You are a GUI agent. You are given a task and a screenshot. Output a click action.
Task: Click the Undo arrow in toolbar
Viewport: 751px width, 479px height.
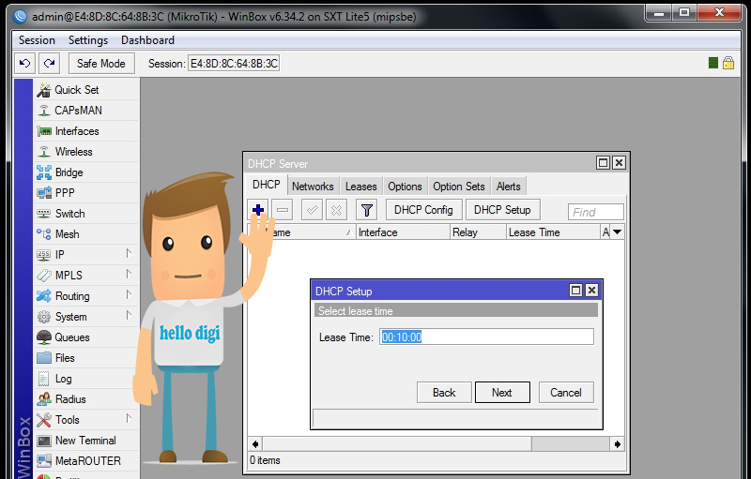pyautogui.click(x=25, y=63)
